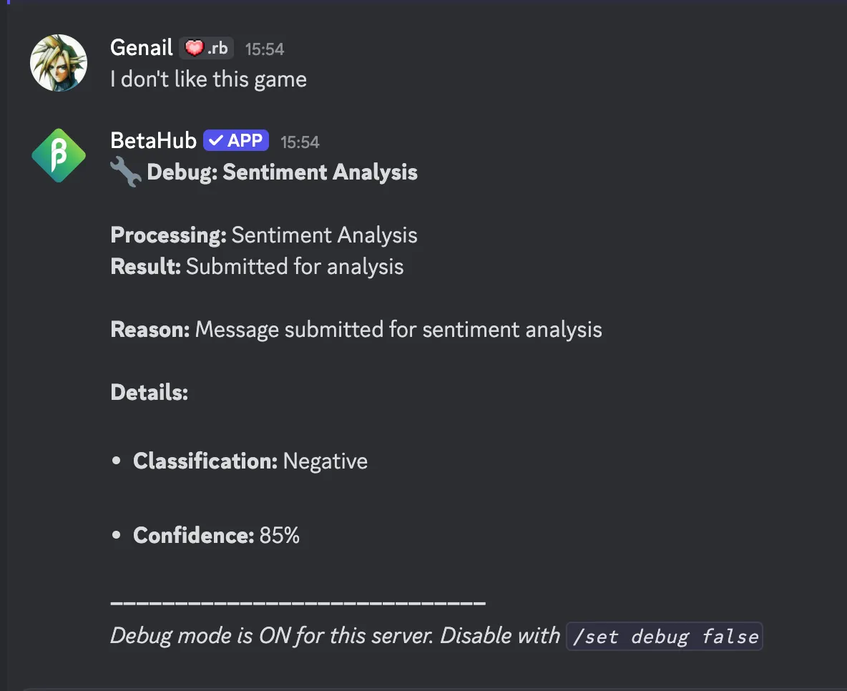
Task: Click the "Classification: Negative" bullet item
Action: [x=250, y=461]
